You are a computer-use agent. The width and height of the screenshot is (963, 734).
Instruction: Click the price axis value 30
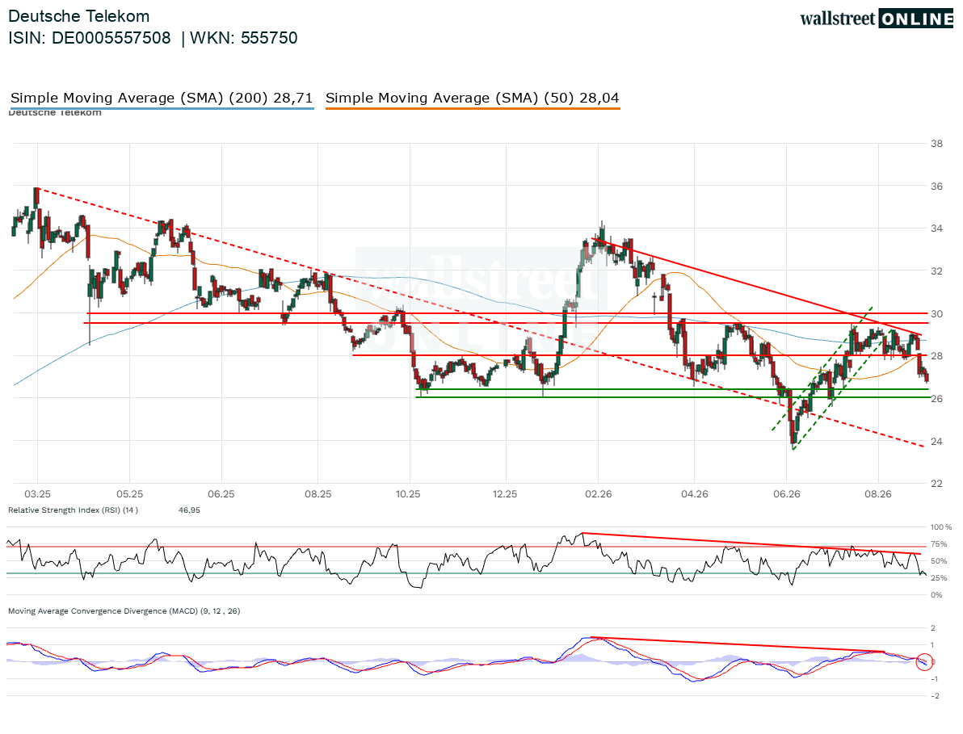click(x=936, y=313)
